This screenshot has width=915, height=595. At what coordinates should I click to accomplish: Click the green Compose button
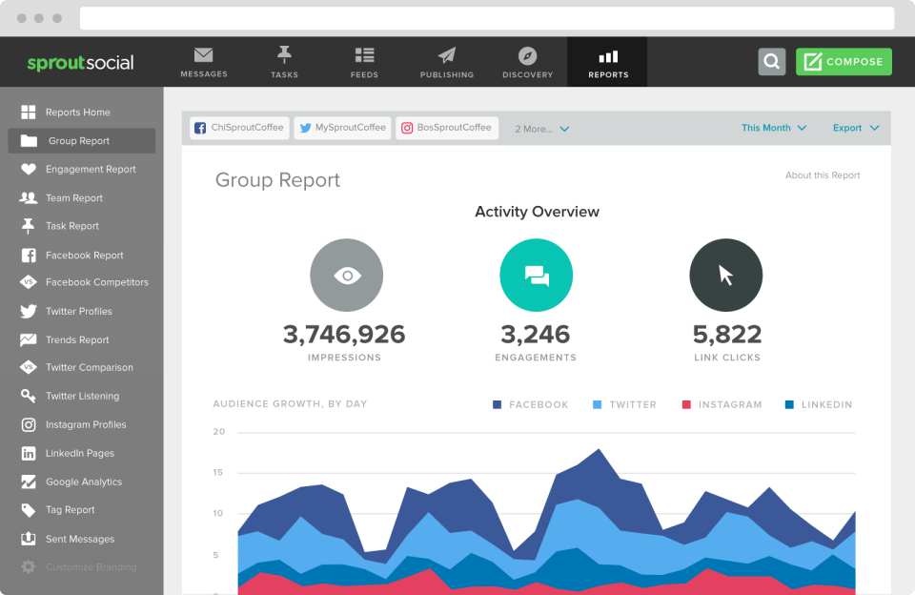point(844,61)
